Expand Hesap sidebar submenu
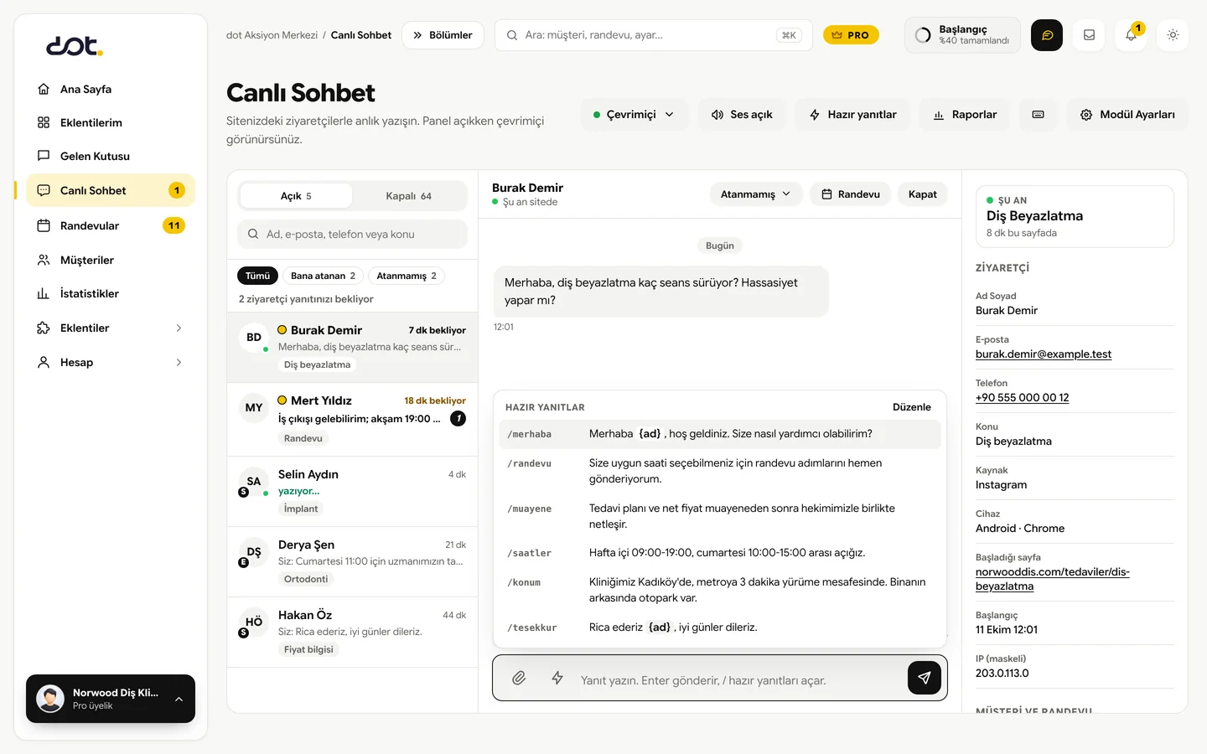 [x=111, y=362]
